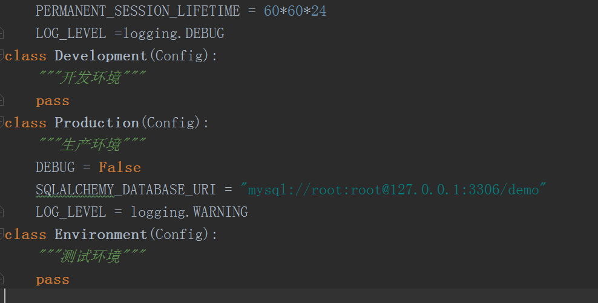Screen dimensions: 598x303
Task: Click the Production class name
Action: pyautogui.click(x=96, y=123)
